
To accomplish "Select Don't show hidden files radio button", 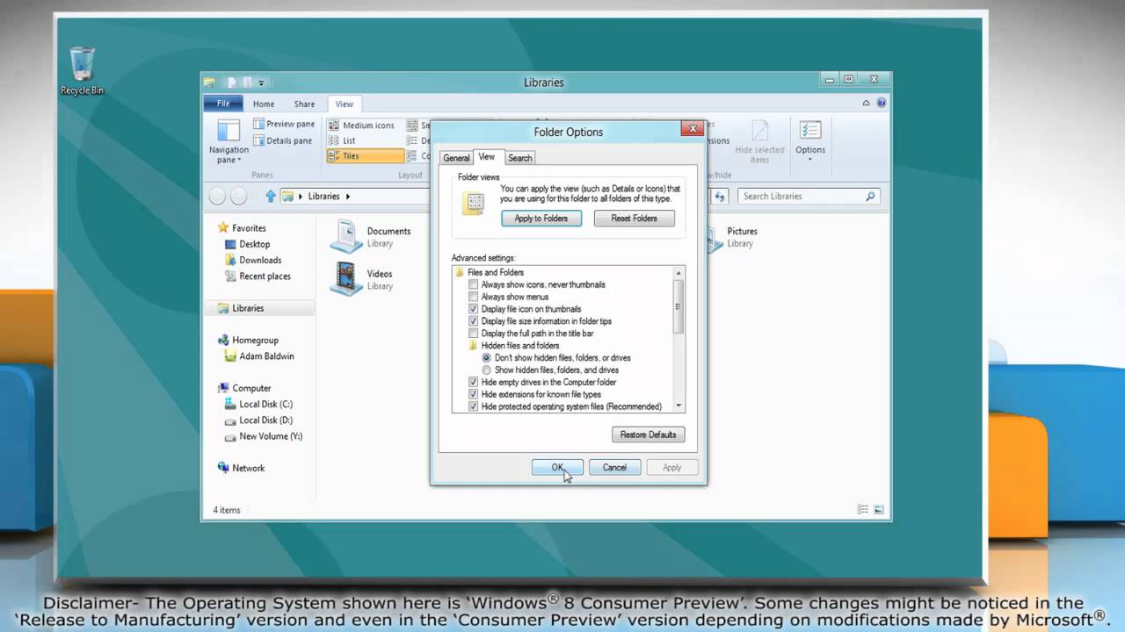I will (486, 358).
